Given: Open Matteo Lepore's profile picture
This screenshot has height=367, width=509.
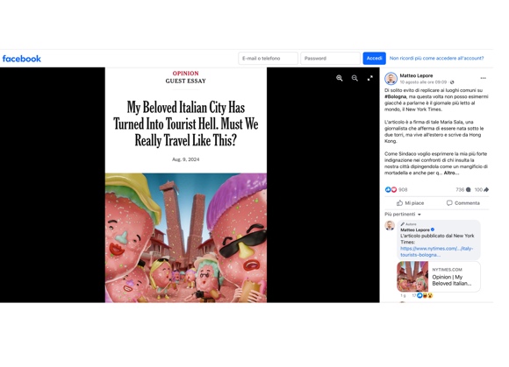Looking at the screenshot, I should pyautogui.click(x=391, y=79).
